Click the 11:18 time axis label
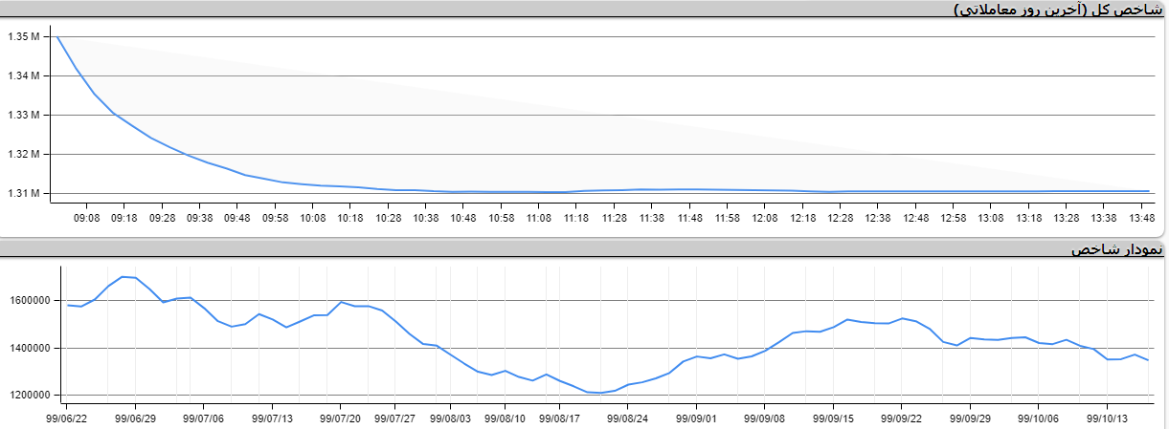 576,218
